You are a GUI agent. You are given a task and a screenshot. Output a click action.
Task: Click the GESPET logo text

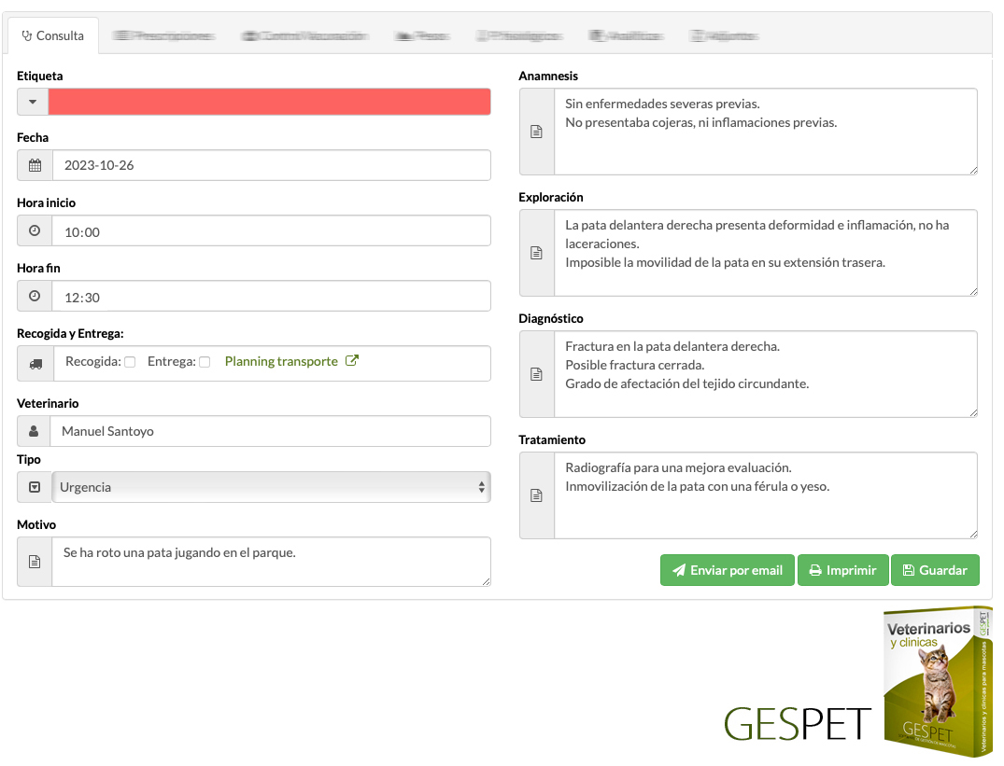tap(798, 724)
